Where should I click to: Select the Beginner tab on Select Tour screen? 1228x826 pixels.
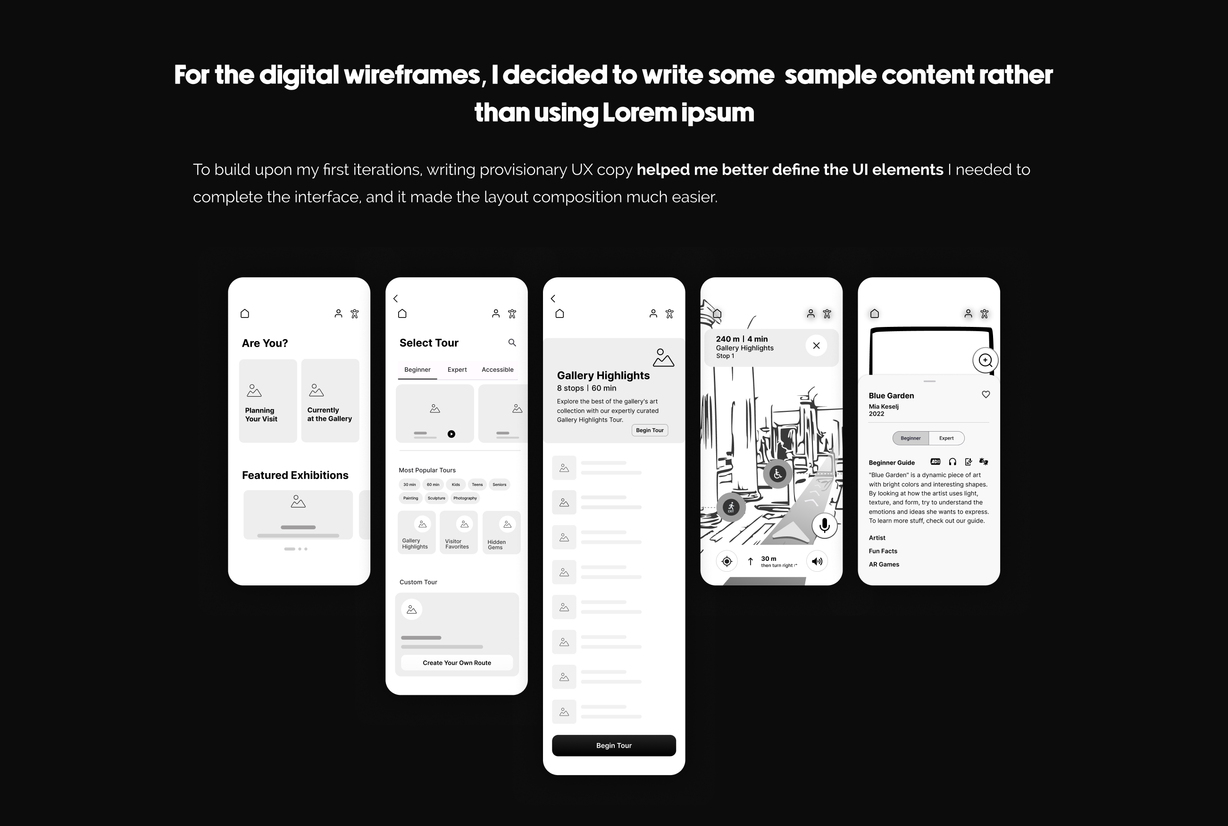pos(418,370)
